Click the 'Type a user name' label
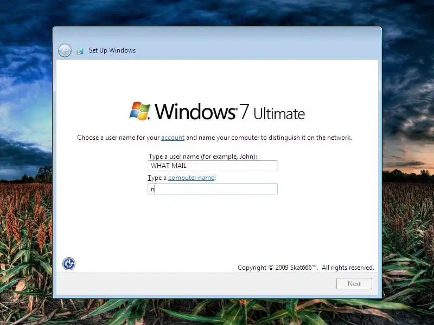The image size is (434, 325). (x=203, y=157)
